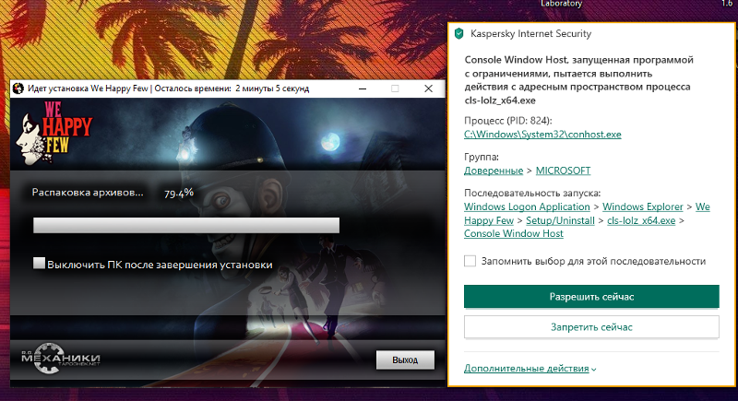The width and height of the screenshot is (738, 401).
Task: Click Разрешить сейчас button
Action: [x=591, y=297]
